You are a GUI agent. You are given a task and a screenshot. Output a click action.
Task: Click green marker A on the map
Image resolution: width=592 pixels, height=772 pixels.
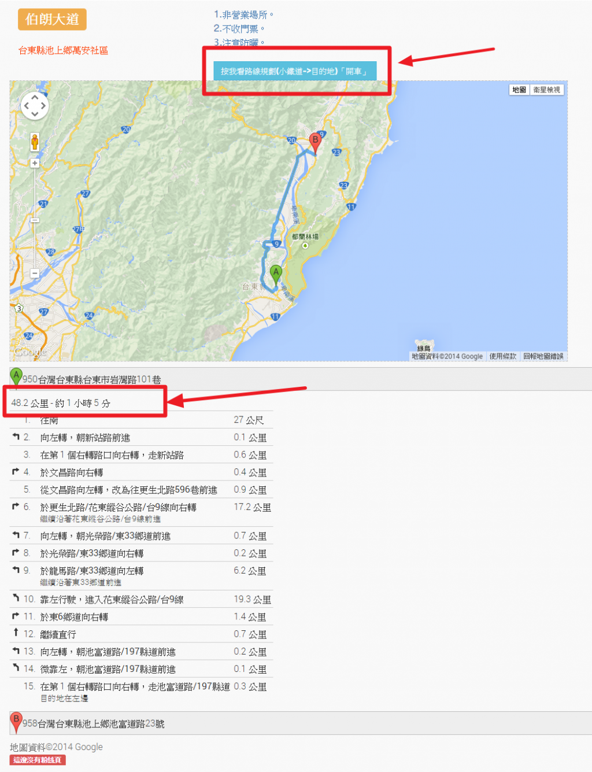276,275
